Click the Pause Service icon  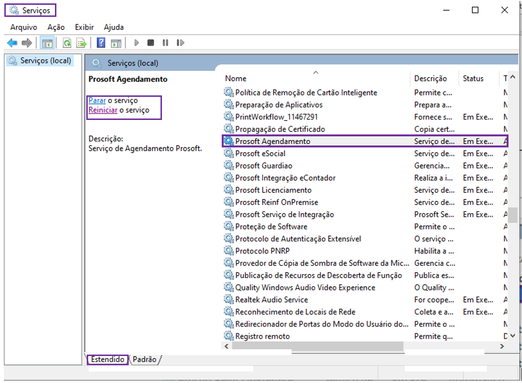point(165,42)
